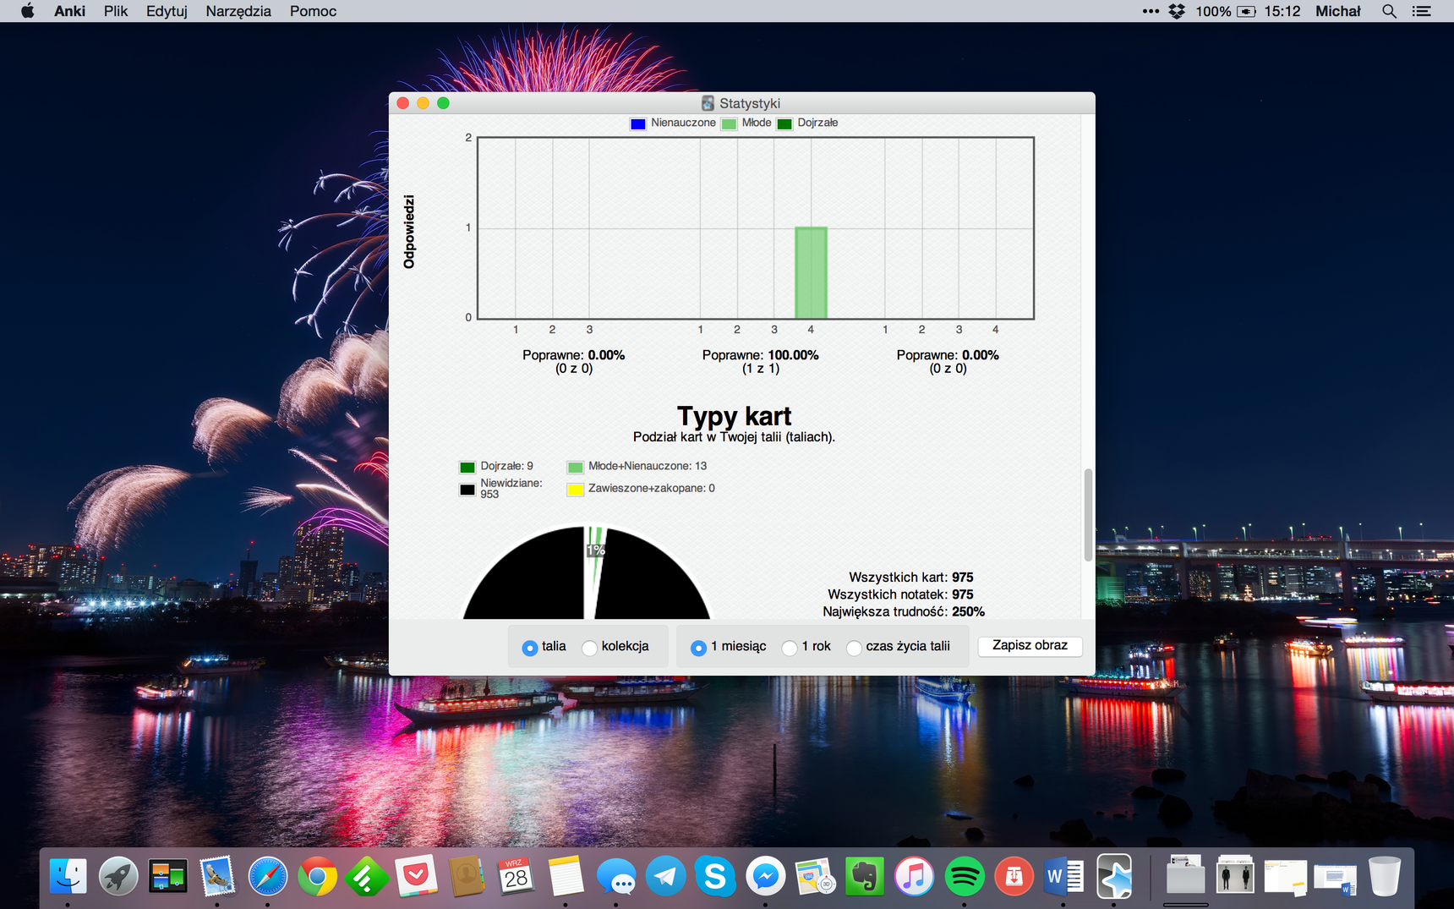
Task: Open Maps icon in the dock
Action: click(x=815, y=877)
